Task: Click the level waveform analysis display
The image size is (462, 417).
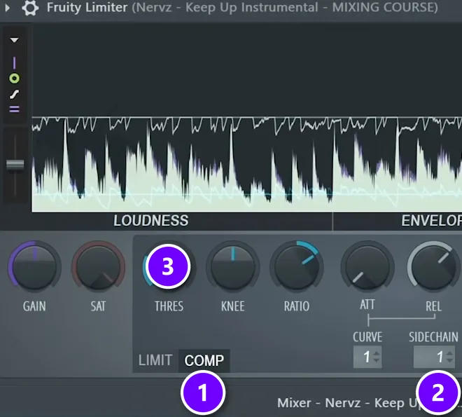Action: (x=246, y=118)
